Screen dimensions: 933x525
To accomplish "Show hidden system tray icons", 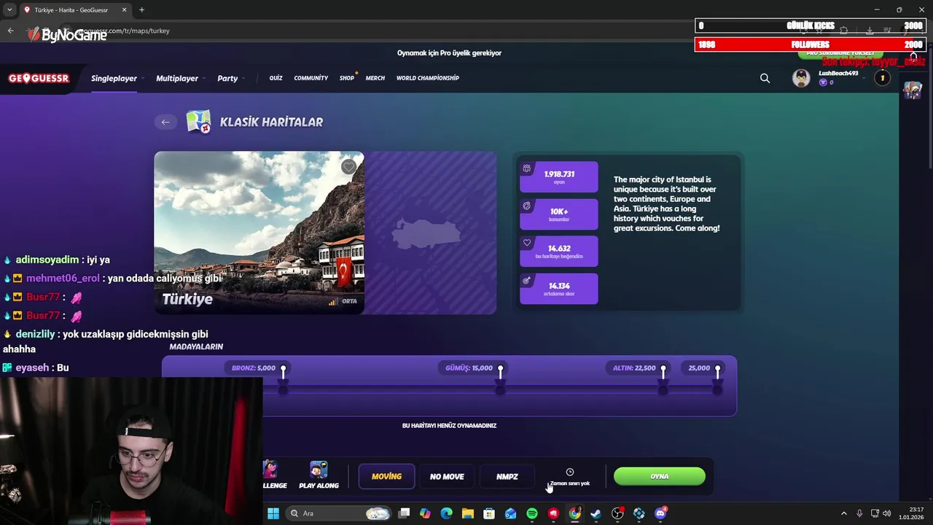I will pos(844,513).
